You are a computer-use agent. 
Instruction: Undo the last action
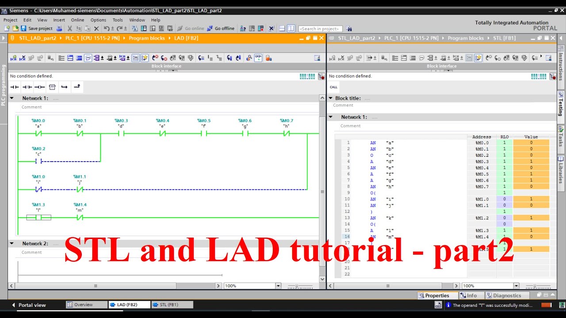(107, 28)
